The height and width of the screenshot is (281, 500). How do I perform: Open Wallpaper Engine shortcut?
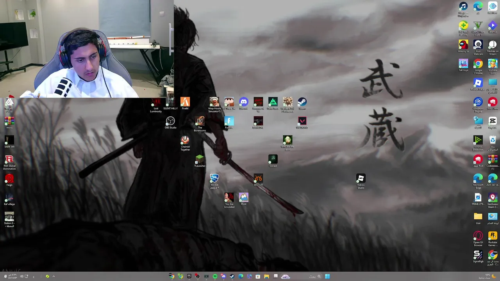(x=478, y=105)
